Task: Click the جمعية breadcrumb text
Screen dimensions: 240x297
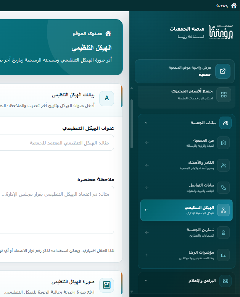Action: point(222,6)
